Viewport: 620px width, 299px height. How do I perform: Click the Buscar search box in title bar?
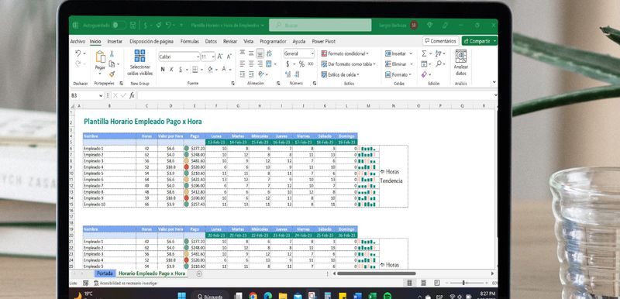[320, 25]
